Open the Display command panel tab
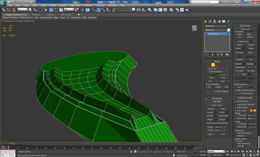The width and height of the screenshot is (260, 157). 224,21
